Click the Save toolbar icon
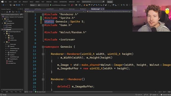 click(17, 5)
